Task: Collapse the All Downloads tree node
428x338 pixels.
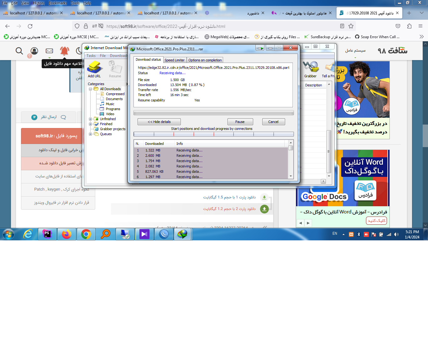Action: [91, 89]
